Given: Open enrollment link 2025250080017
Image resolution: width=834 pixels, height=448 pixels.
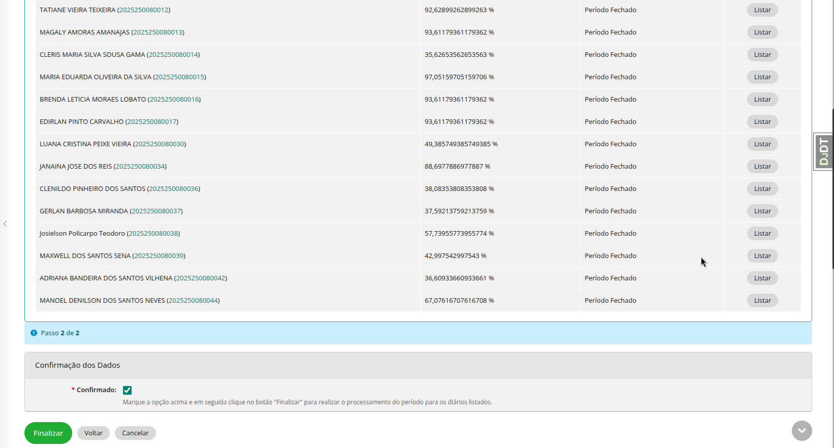Looking at the screenshot, I should tap(152, 121).
